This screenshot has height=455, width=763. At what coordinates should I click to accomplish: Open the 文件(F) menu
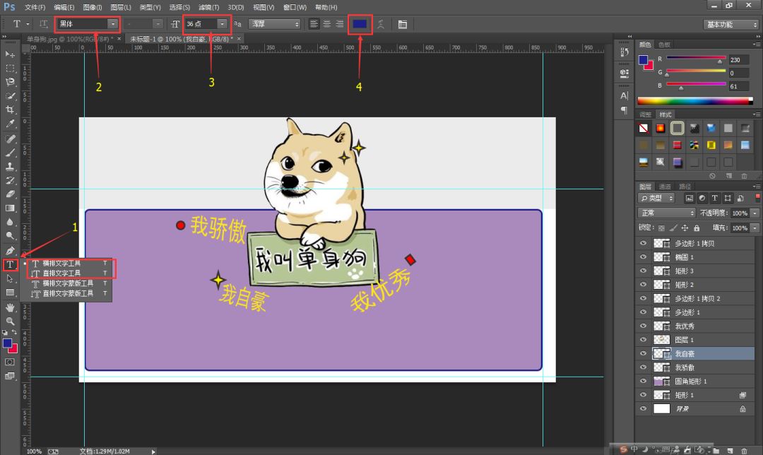(35, 7)
